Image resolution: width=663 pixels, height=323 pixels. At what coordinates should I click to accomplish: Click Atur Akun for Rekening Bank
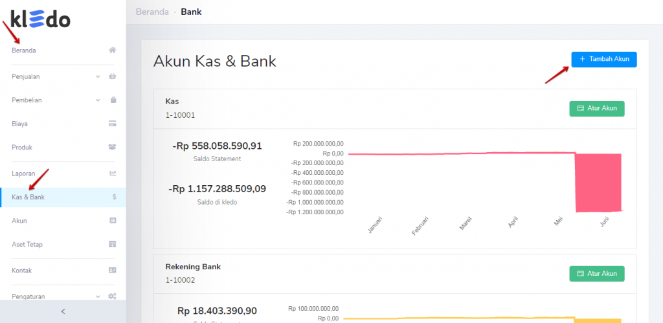[596, 274]
